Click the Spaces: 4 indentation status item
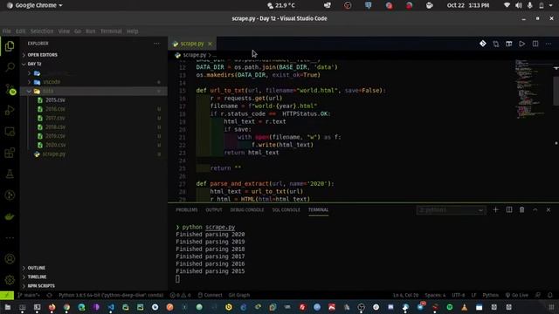The width and height of the screenshot is (559, 314). pos(435,295)
